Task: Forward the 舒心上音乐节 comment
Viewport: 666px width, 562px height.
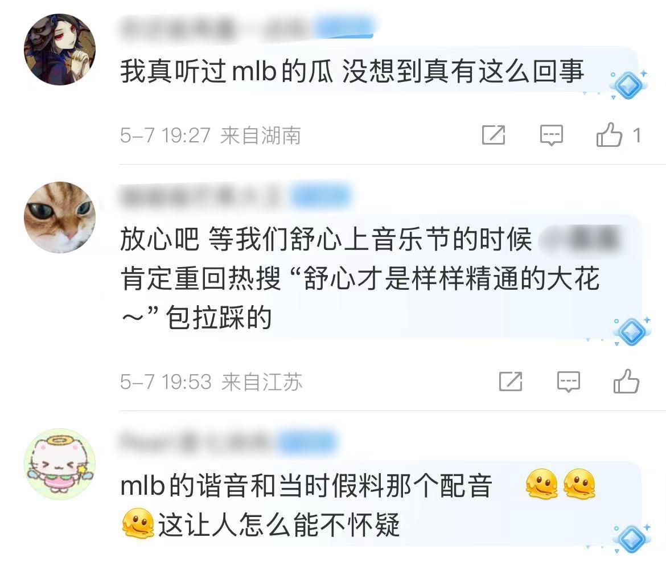Action: coord(511,381)
